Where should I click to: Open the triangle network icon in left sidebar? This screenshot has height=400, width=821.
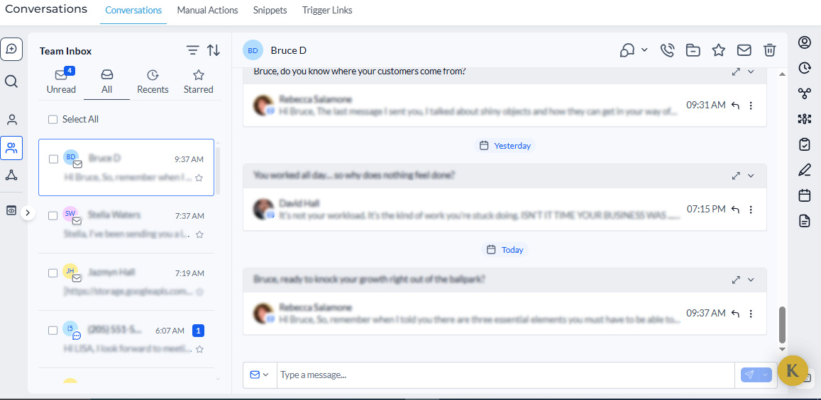click(x=11, y=175)
